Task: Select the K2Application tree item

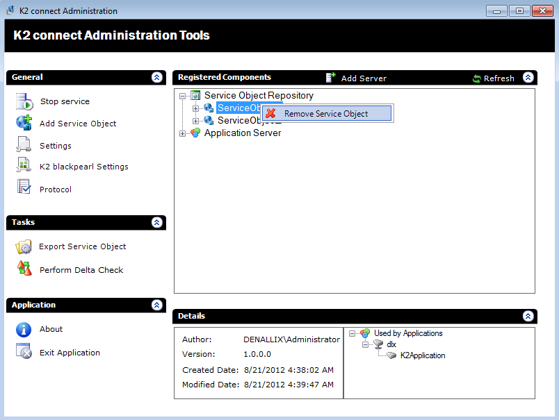Action: (x=422, y=355)
